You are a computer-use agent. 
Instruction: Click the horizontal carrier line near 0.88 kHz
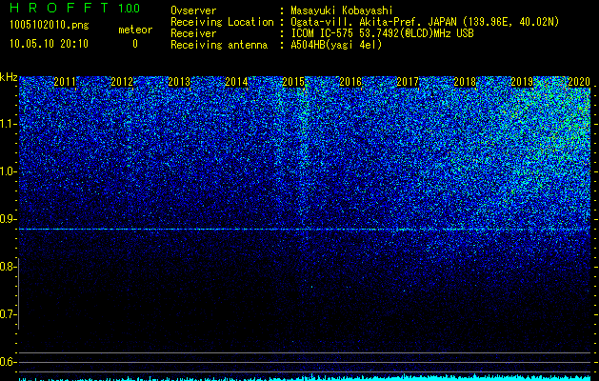pos(305,230)
